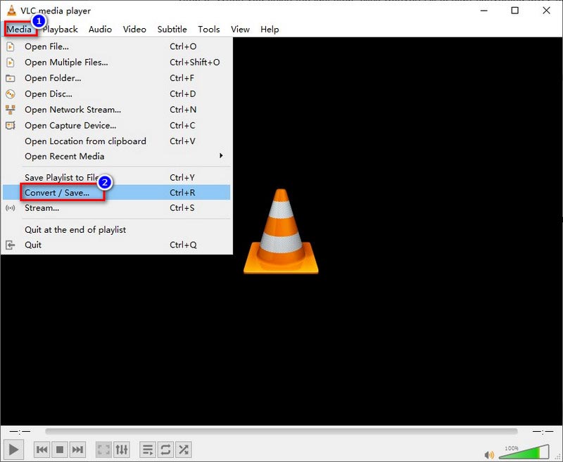Toggle random shuffle playback
Screen dimensions: 563x462
pyautogui.click(x=183, y=449)
